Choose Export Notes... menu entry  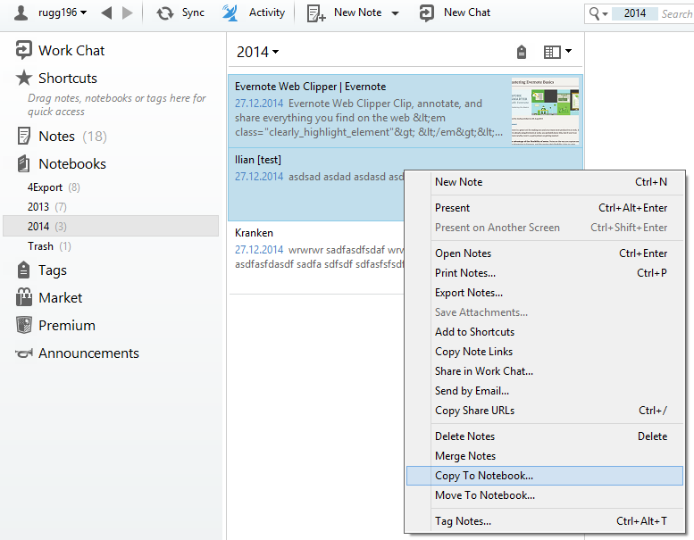[x=545, y=293]
